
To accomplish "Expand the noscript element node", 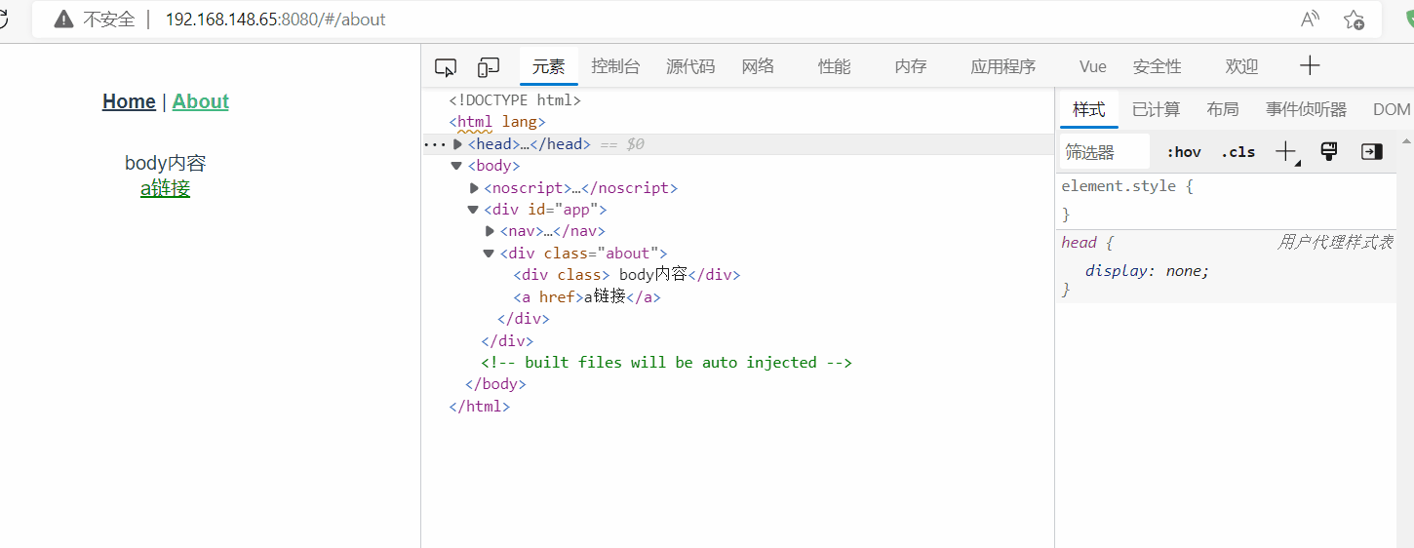I will point(475,188).
